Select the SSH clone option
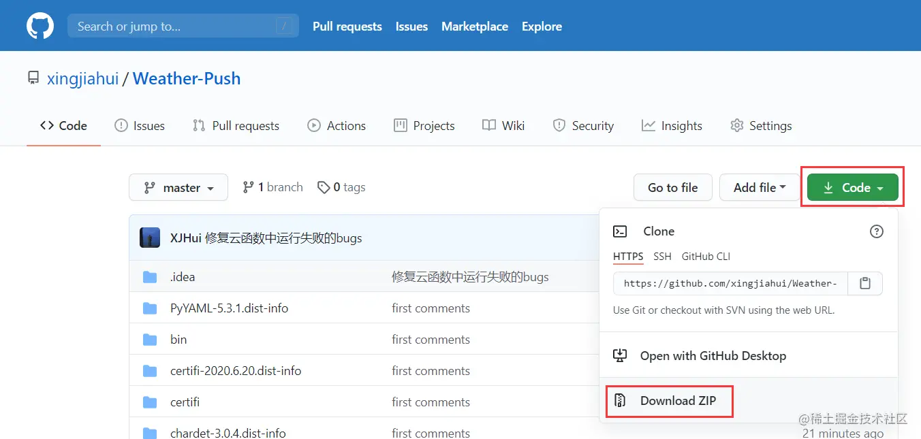Image resolution: width=921 pixels, height=439 pixels. point(662,257)
